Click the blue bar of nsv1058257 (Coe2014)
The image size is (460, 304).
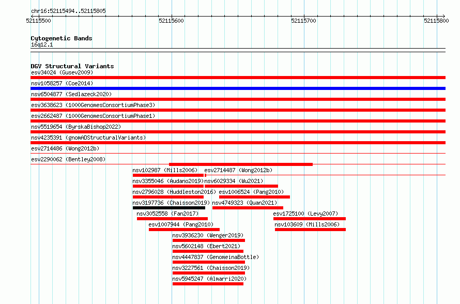(238, 88)
